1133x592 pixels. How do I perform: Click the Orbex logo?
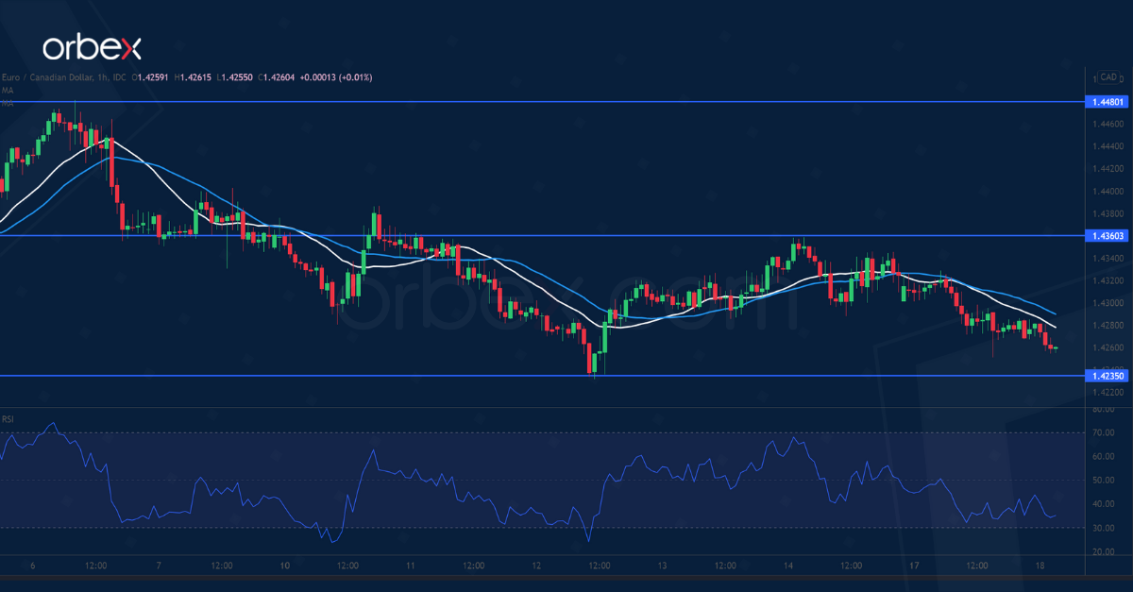(91, 47)
